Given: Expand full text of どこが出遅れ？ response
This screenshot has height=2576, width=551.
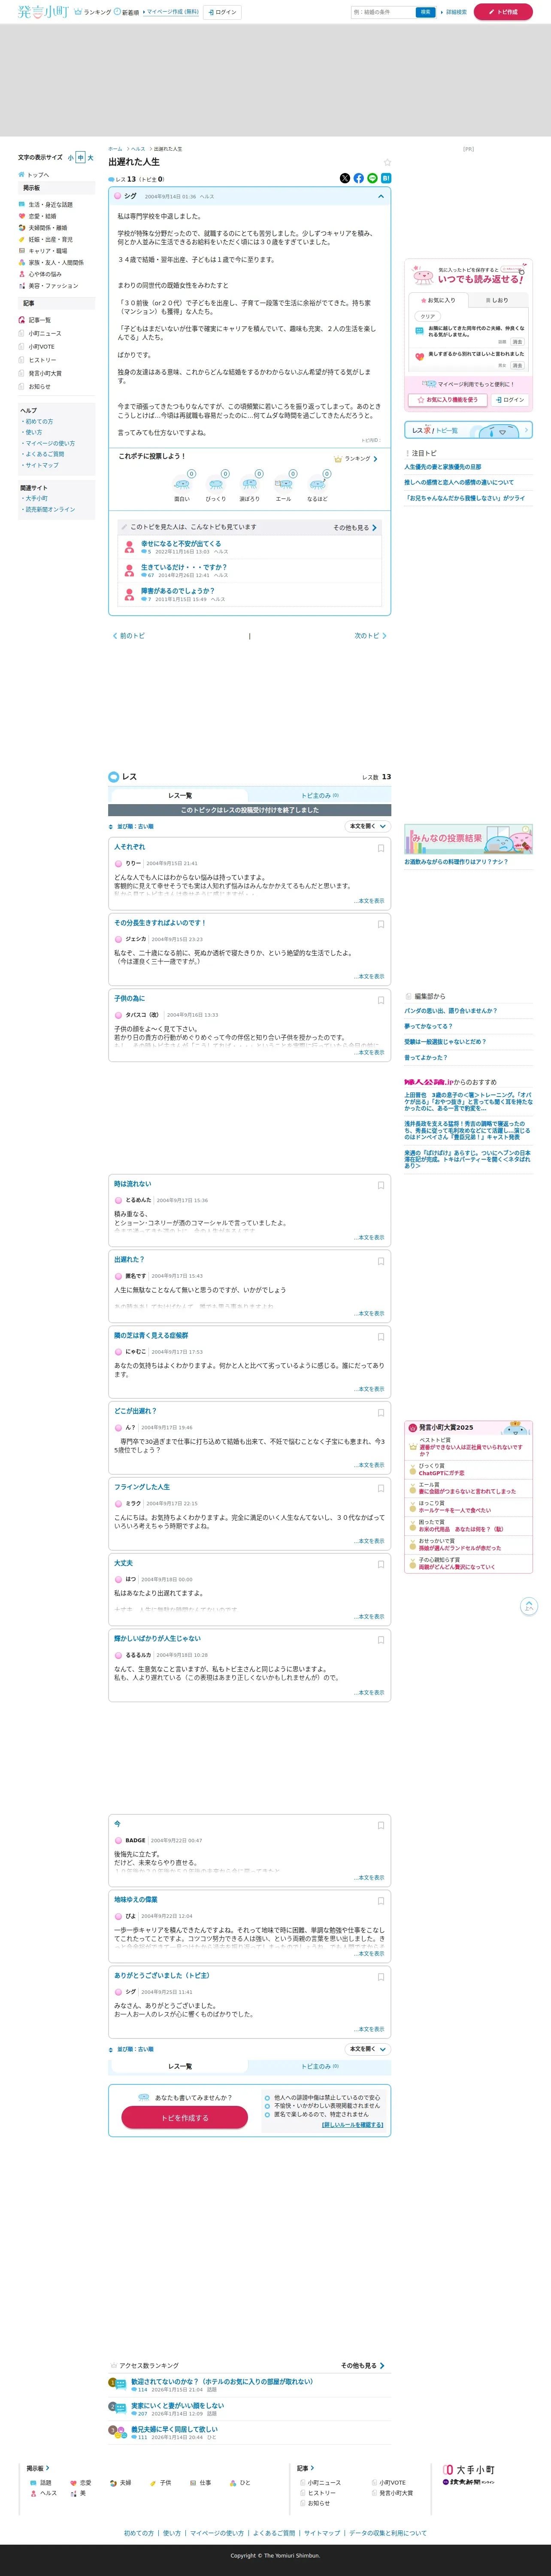Looking at the screenshot, I should [x=370, y=1465].
